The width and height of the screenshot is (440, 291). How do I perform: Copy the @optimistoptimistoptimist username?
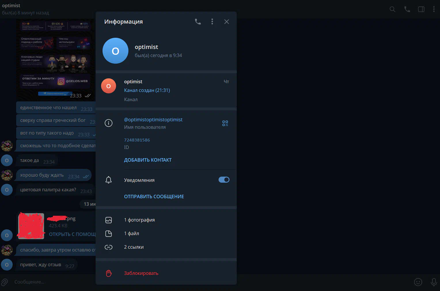(153, 120)
